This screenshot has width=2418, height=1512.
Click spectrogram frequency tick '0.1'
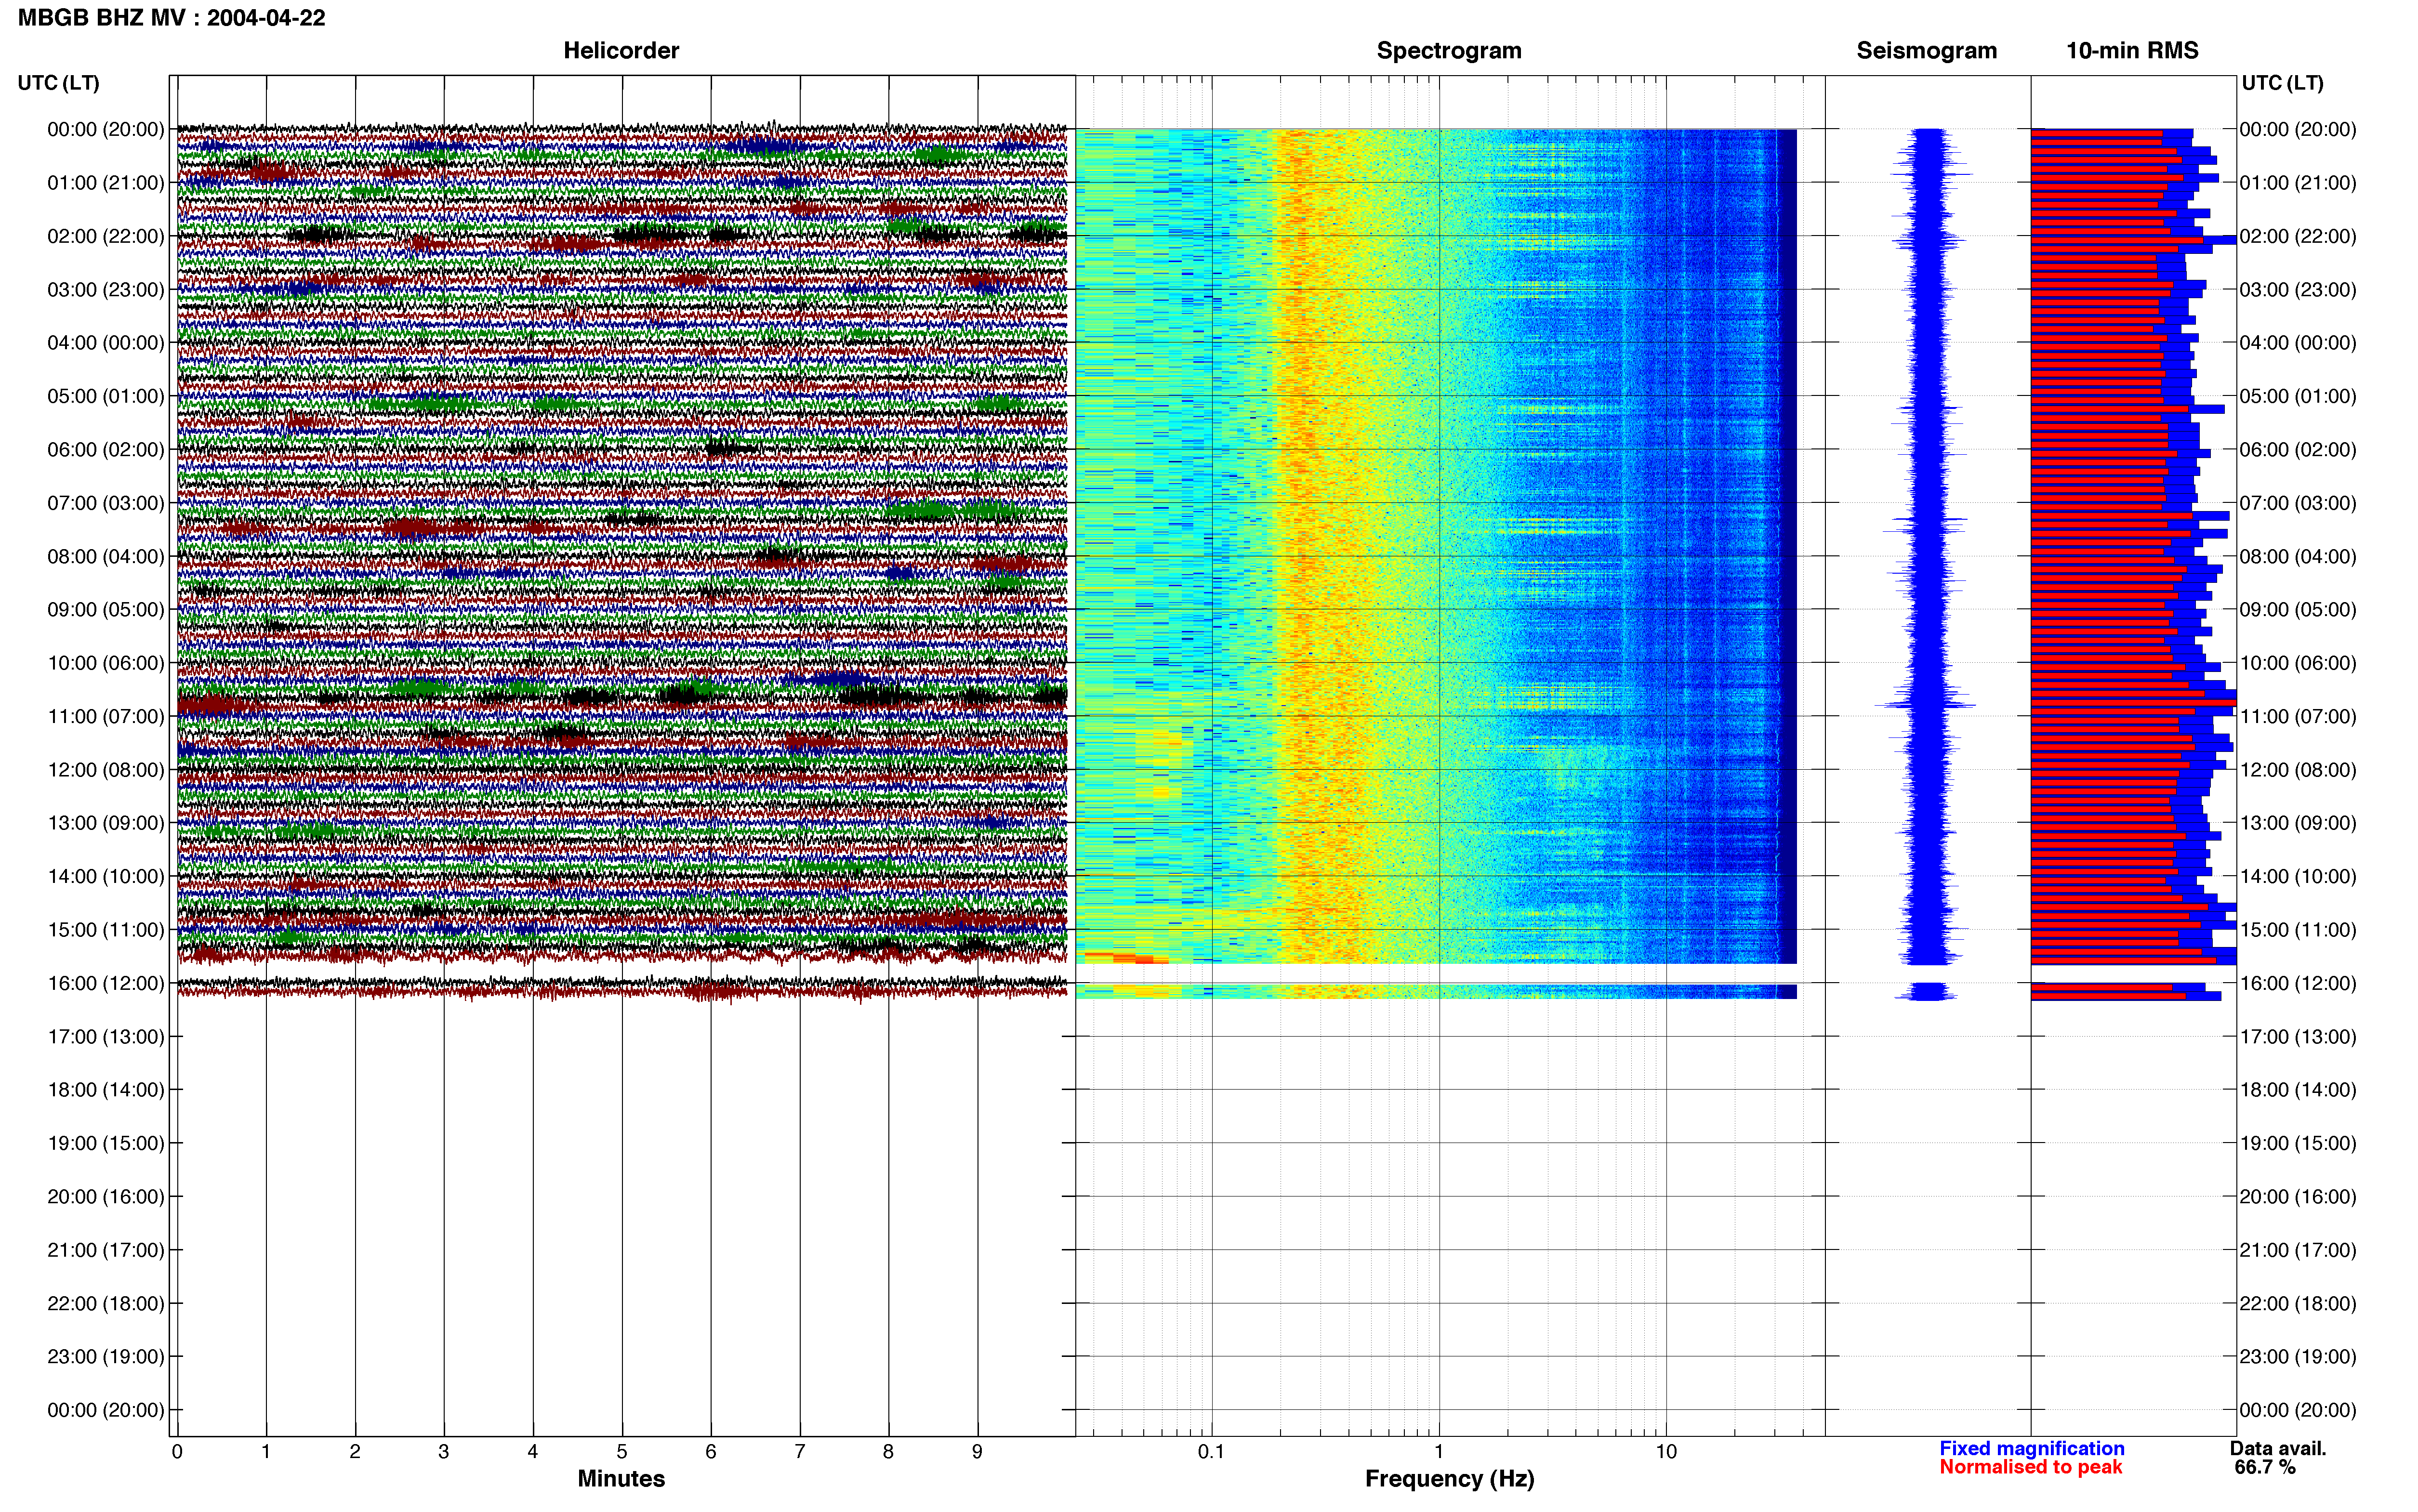pos(1211,1452)
